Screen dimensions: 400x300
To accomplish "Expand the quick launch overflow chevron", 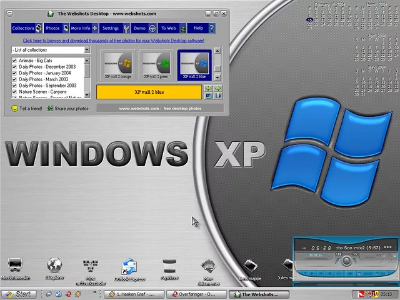I will pos(94,292).
